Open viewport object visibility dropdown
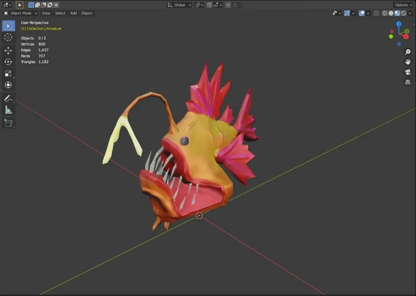The height and width of the screenshot is (296, 416). click(337, 13)
